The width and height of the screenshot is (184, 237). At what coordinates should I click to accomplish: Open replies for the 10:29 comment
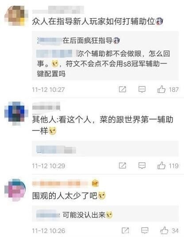click(142, 166)
